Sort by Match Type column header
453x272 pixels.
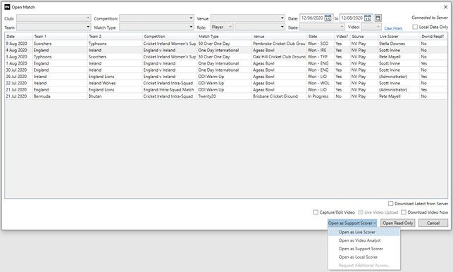tap(225, 37)
